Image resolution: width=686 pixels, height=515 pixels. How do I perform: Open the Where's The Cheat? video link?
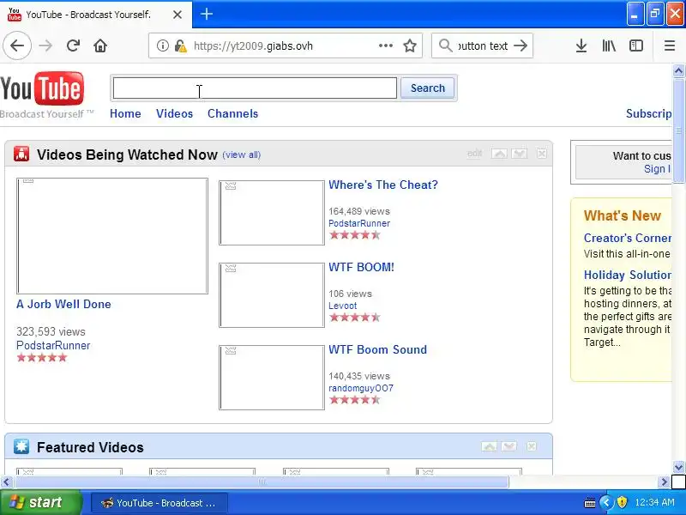click(x=382, y=185)
